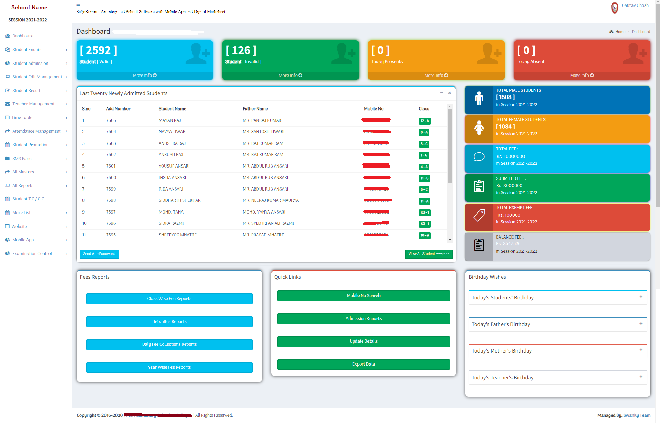Click the male student figure icon
Viewport: 660px width, 427px height.
point(479,99)
